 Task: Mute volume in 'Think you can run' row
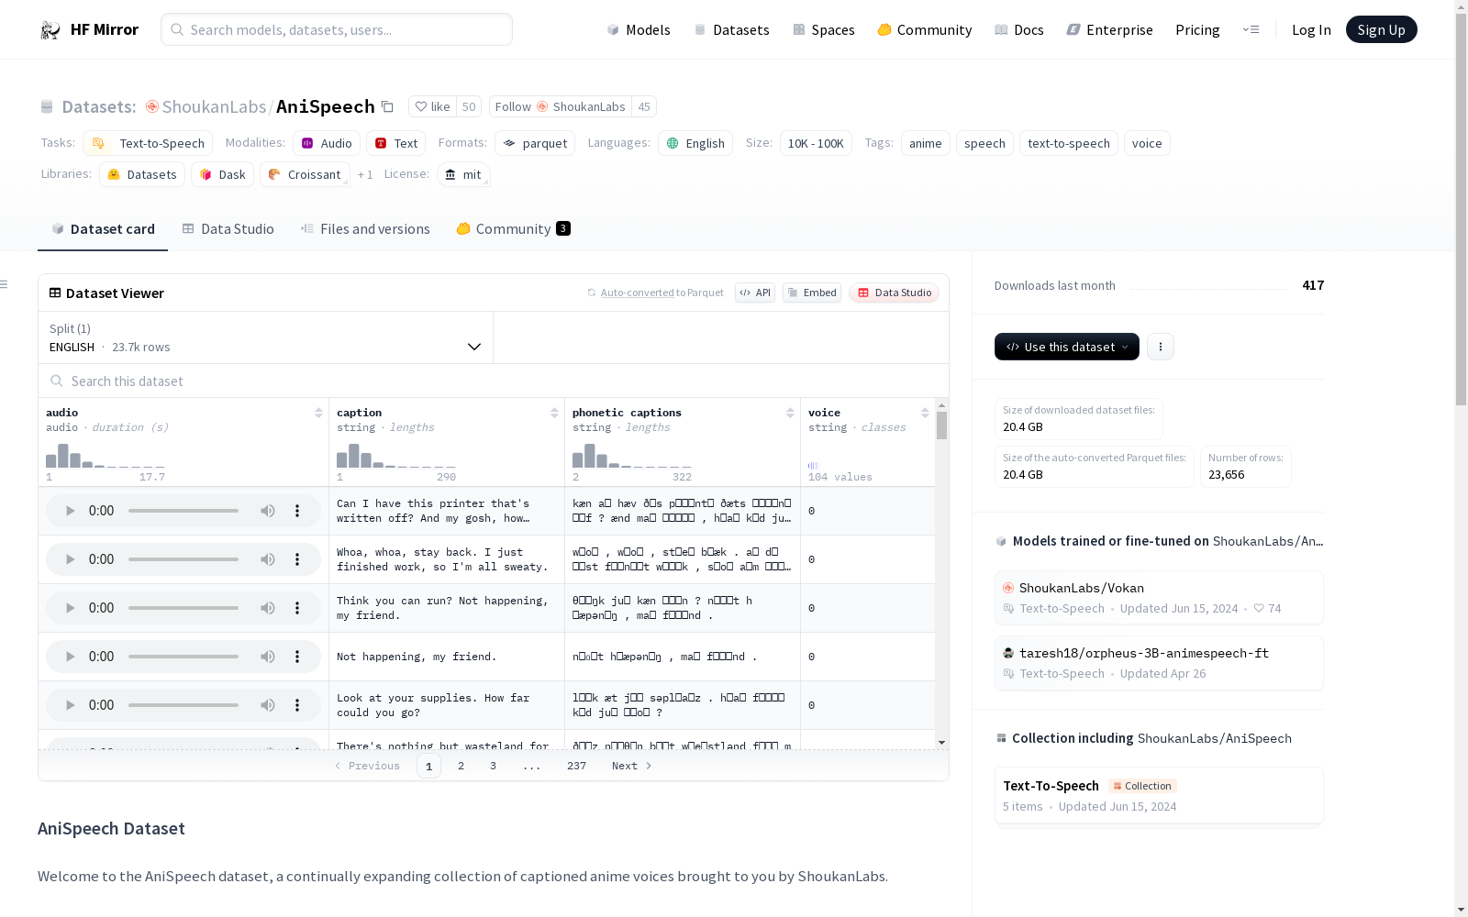pos(268,608)
